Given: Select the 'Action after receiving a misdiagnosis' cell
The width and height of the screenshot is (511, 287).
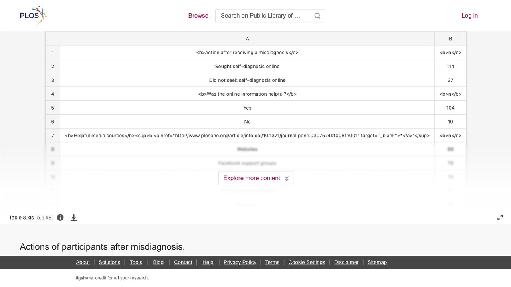Looking at the screenshot, I should click(247, 53).
